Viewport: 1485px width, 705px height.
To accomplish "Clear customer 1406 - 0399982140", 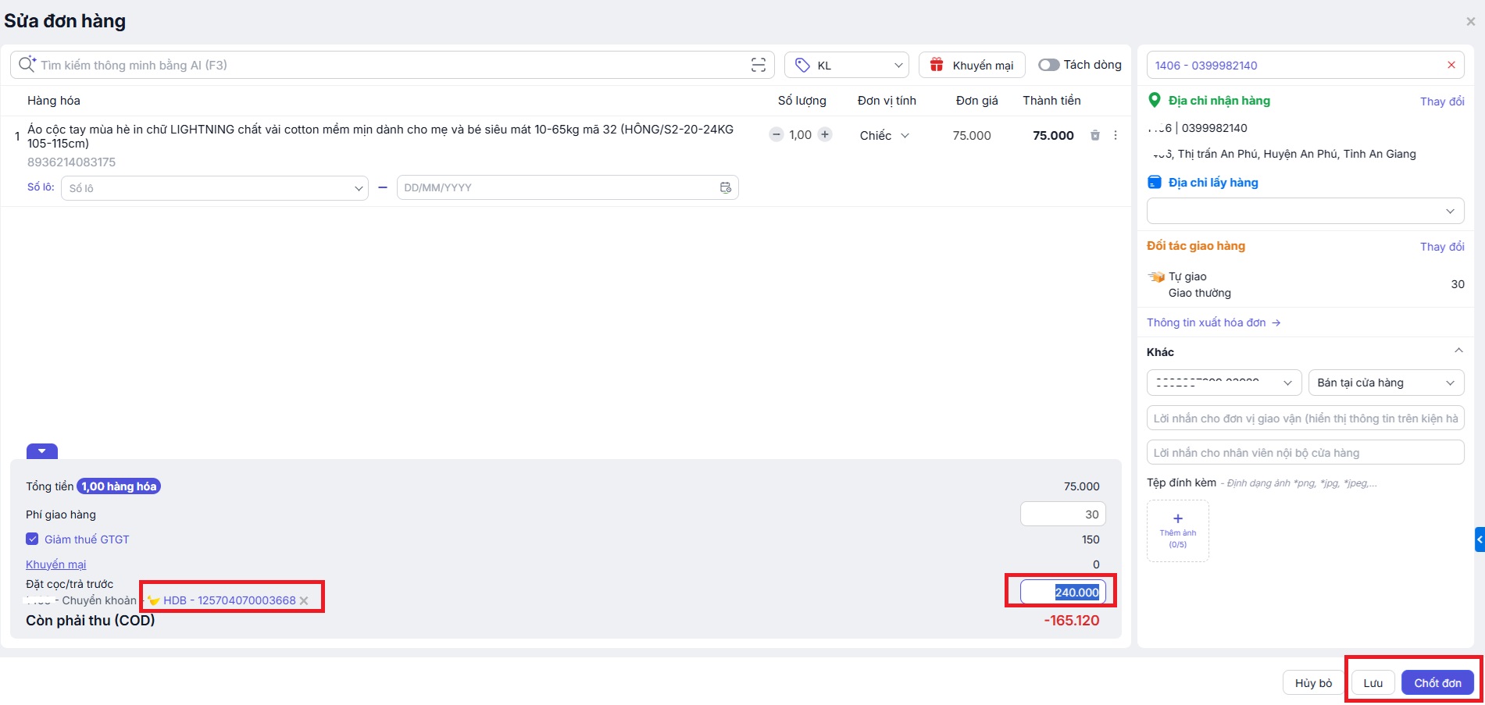I will [1451, 65].
